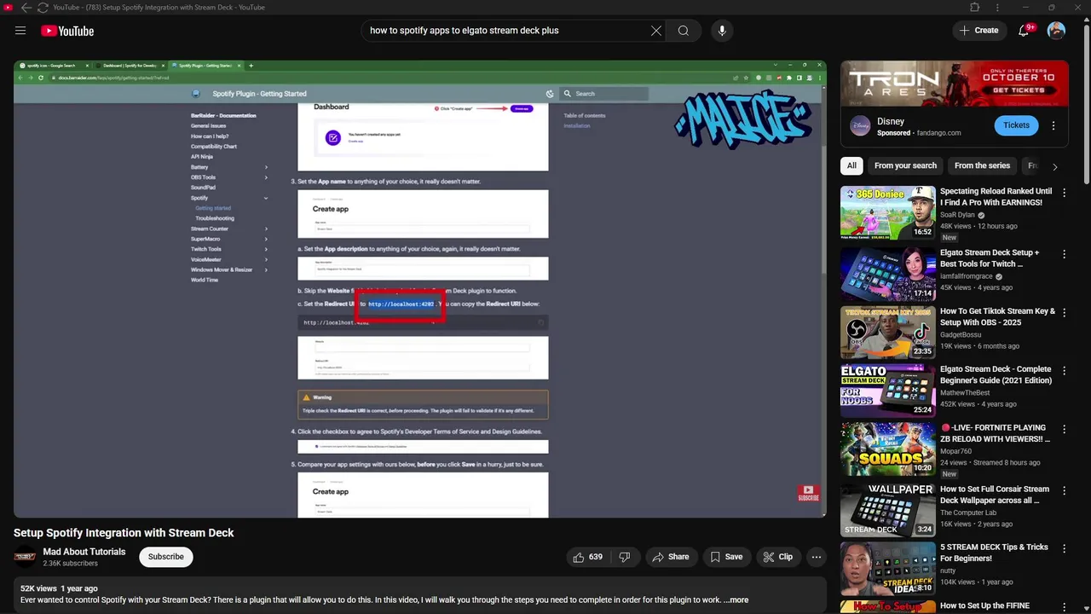Open browser extensions puzzle icon
Screen dimensions: 1091x614
coord(975,8)
